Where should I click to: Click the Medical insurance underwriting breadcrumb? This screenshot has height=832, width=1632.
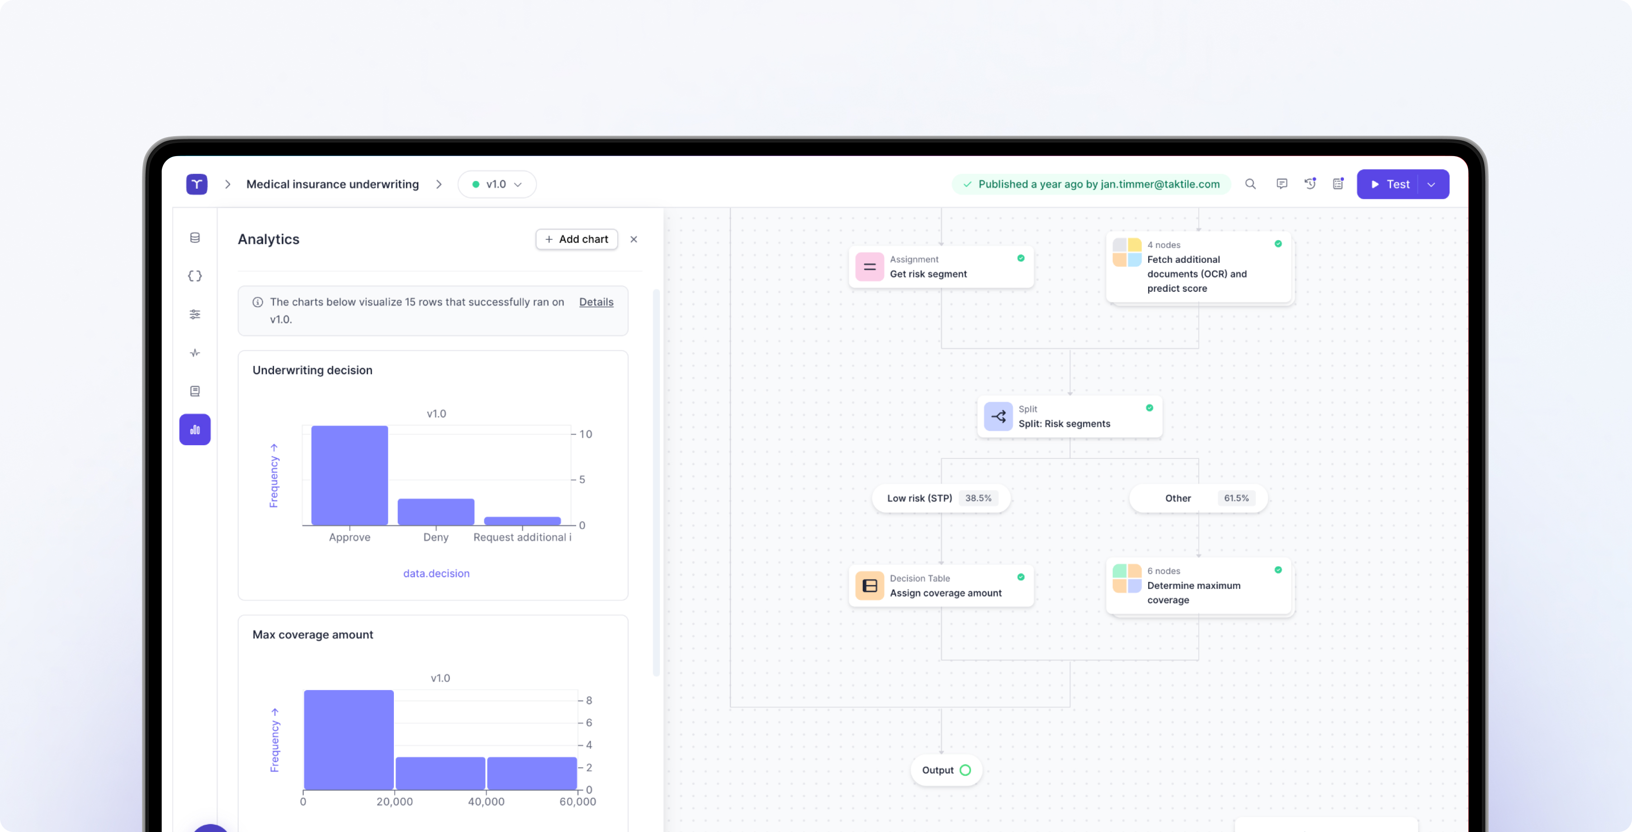[x=333, y=185]
